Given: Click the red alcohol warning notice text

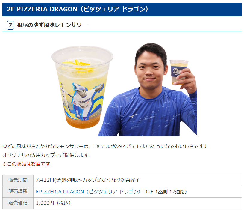Looking at the screenshot, I should point(26,164).
